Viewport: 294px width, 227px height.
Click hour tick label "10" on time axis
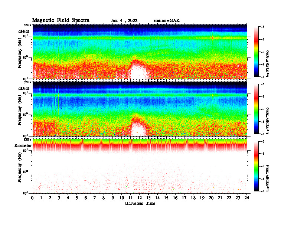[x=122, y=198]
